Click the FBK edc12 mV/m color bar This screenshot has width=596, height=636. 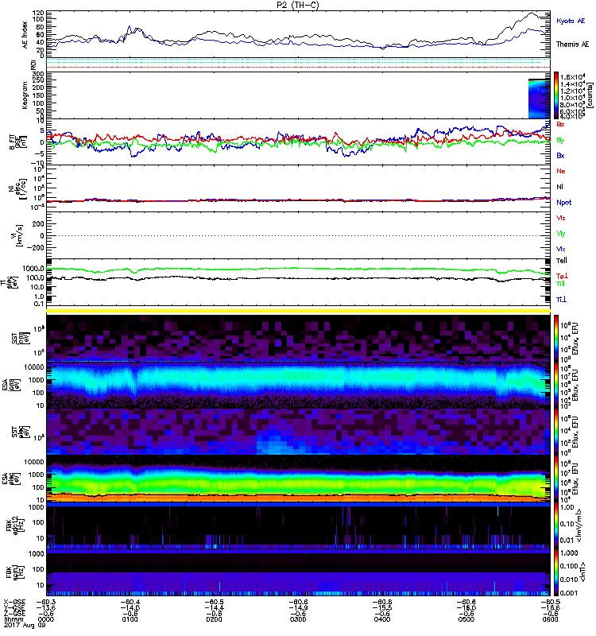click(x=557, y=526)
